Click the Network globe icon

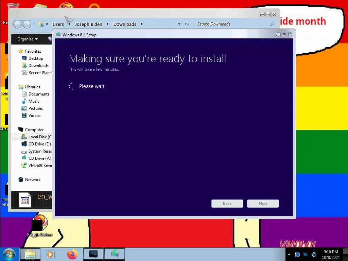[21, 179]
